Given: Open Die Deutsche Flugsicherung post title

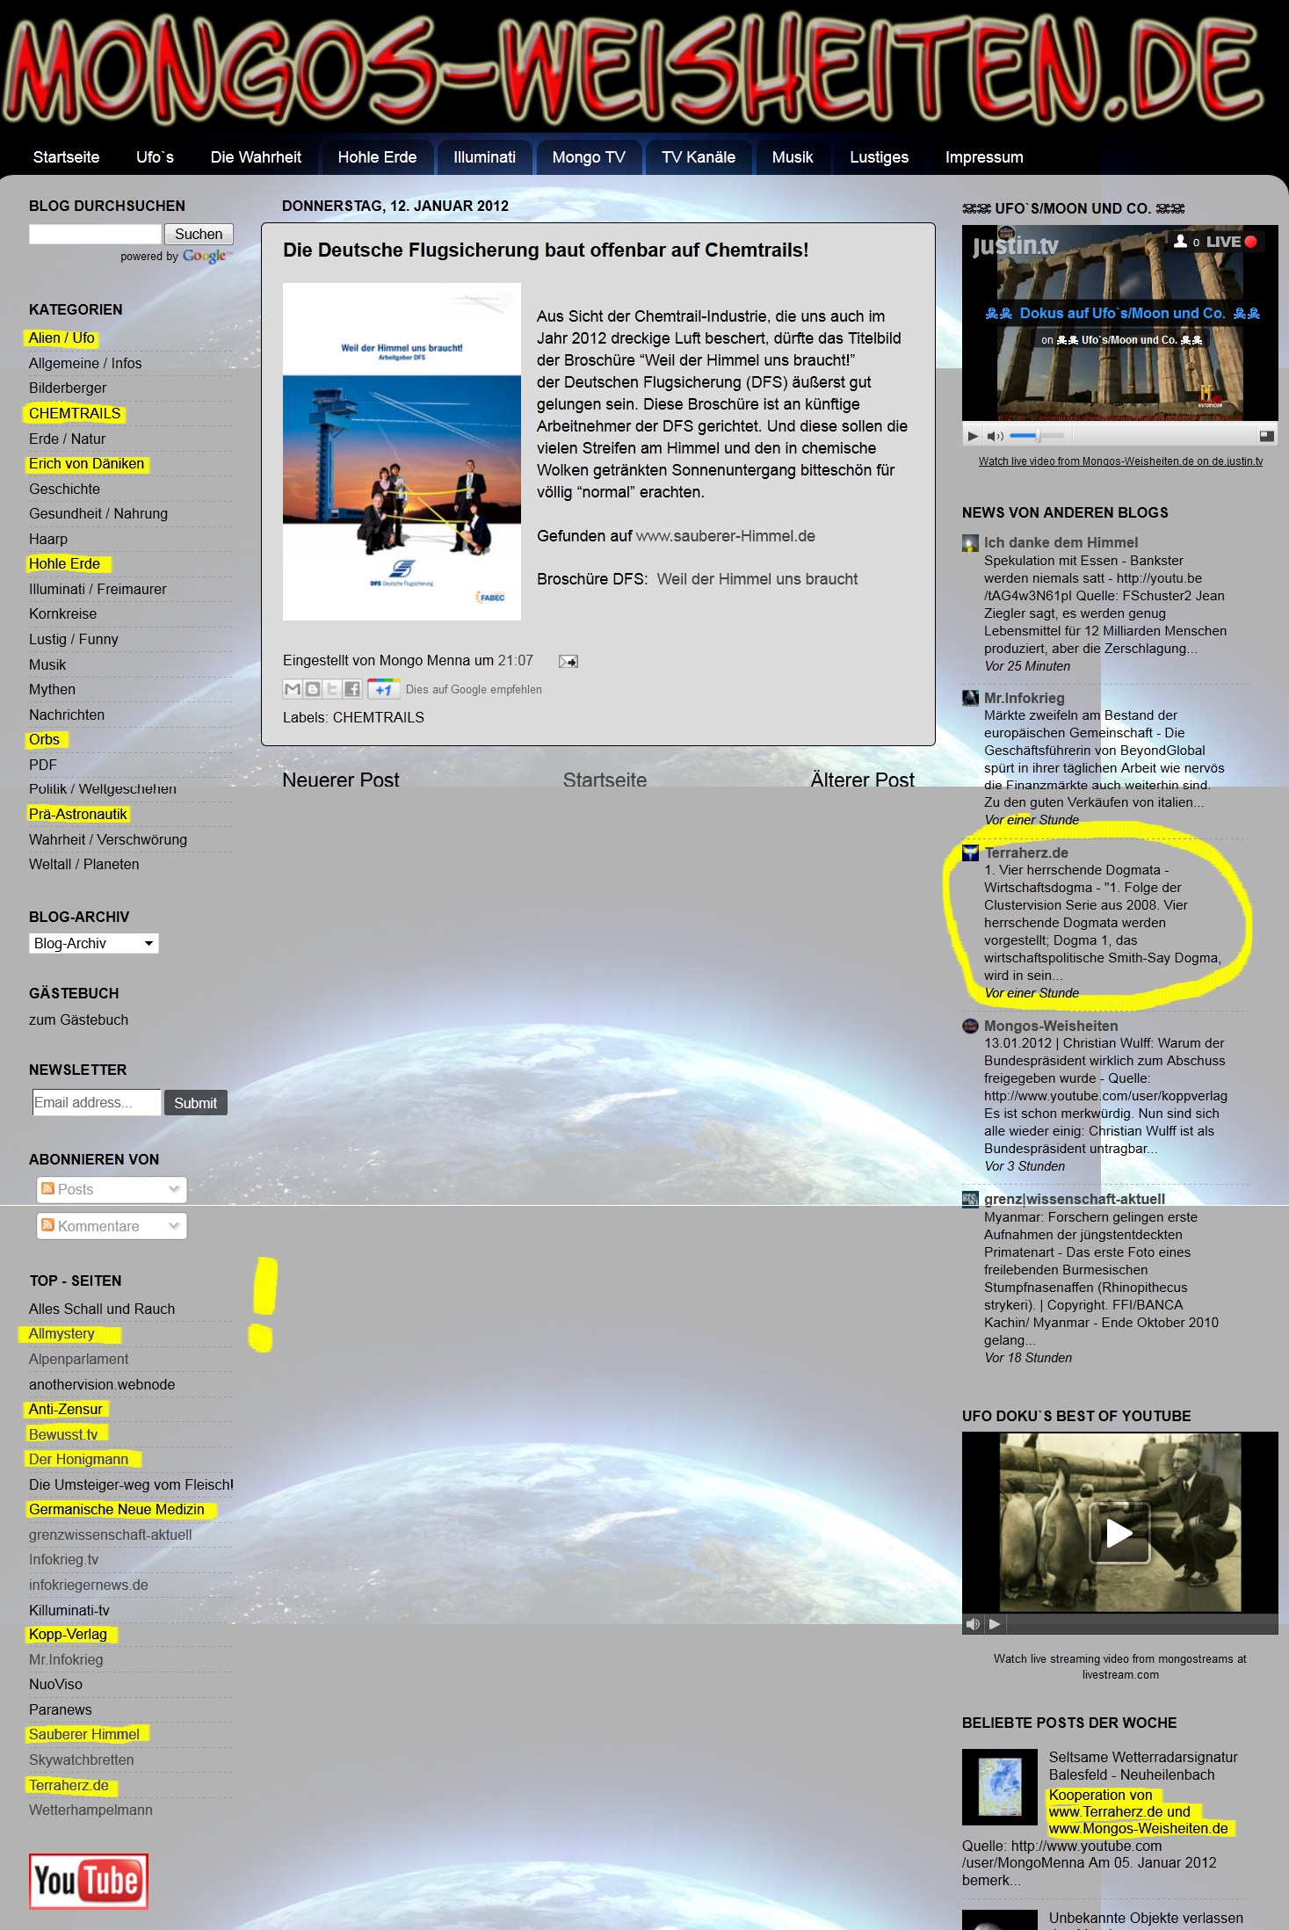Looking at the screenshot, I should click(546, 250).
